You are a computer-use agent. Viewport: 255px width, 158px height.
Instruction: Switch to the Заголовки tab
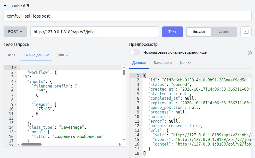pos(163,63)
